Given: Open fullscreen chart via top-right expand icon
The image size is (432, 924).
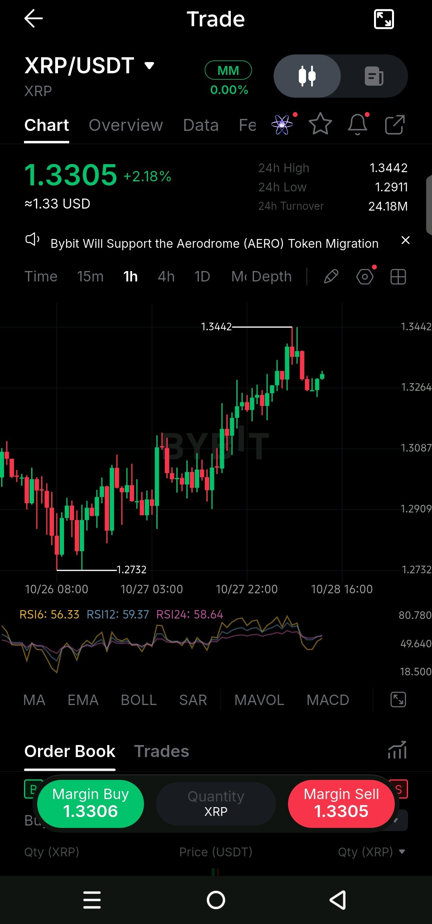Looking at the screenshot, I should pos(384,19).
